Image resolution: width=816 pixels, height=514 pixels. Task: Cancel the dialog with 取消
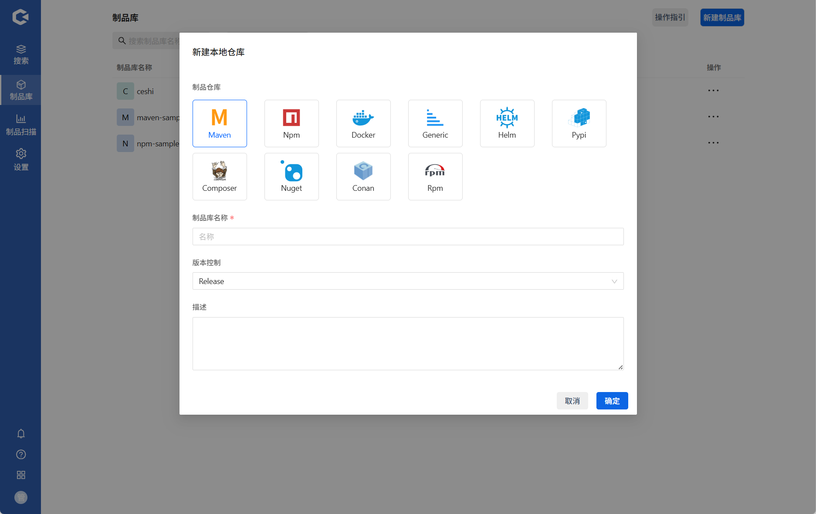click(572, 401)
